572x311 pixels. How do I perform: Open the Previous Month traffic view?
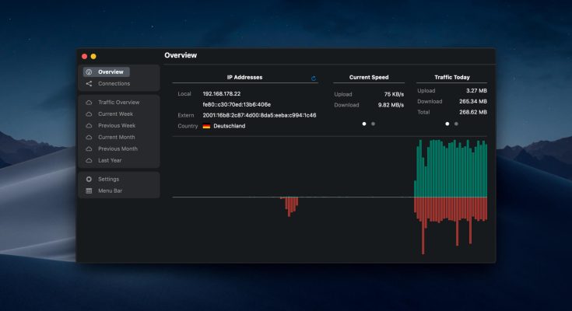[118, 149]
